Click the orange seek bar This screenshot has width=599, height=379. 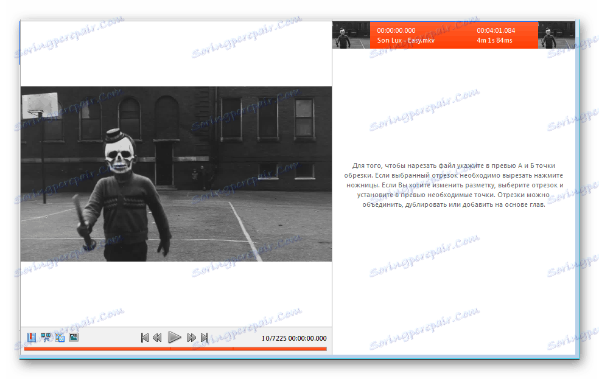(x=175, y=349)
